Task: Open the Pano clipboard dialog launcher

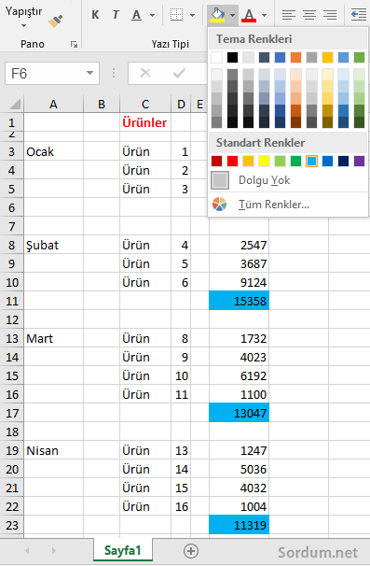Action: pyautogui.click(x=75, y=45)
